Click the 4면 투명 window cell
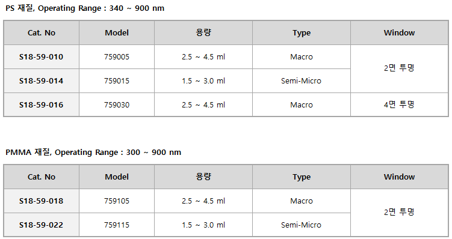This screenshot has height=239, width=452. coord(399,104)
